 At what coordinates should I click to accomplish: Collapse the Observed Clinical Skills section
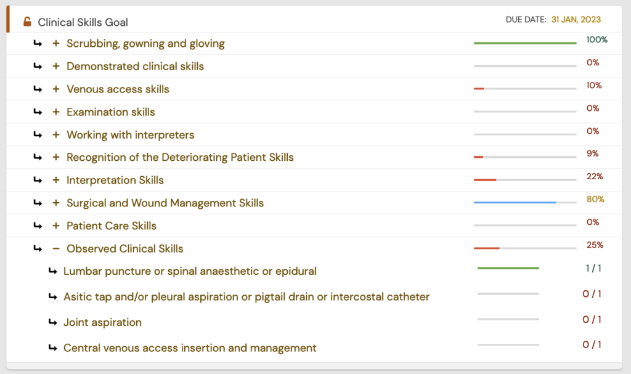55,248
